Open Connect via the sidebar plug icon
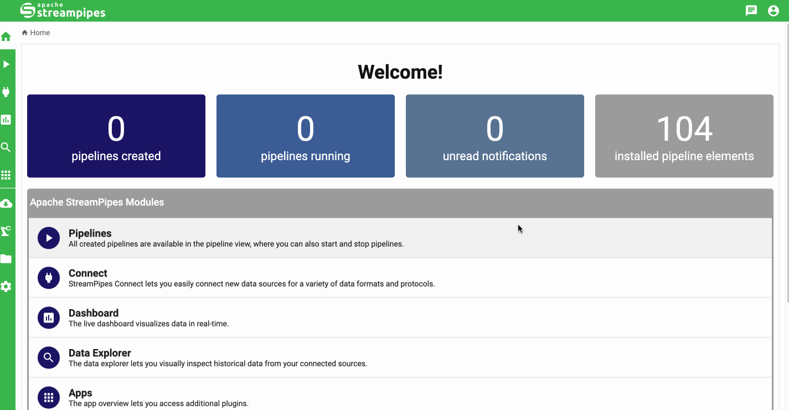Viewport: 789px width, 410px height. pyautogui.click(x=6, y=92)
